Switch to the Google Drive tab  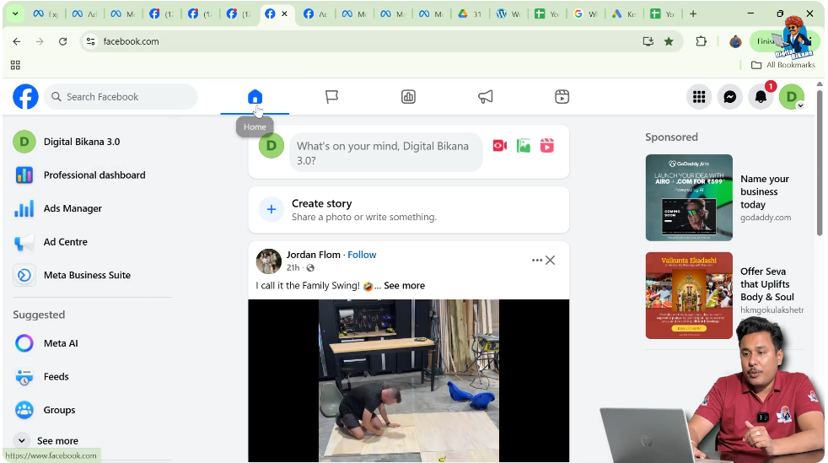point(470,14)
